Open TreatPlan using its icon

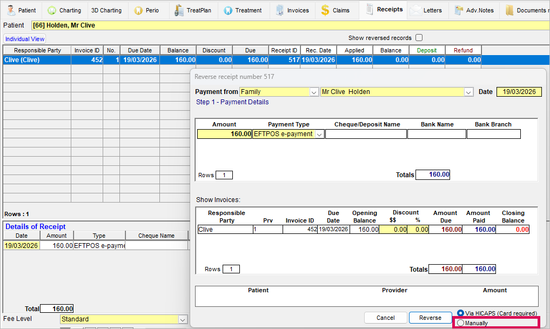179,10
